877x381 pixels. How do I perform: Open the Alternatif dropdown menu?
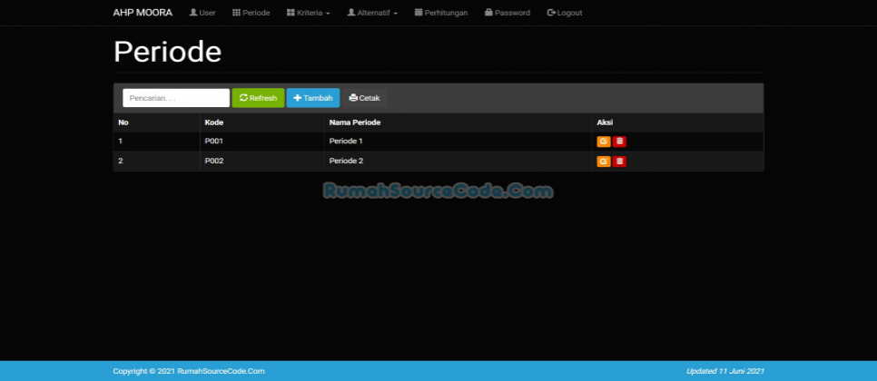pyautogui.click(x=372, y=13)
